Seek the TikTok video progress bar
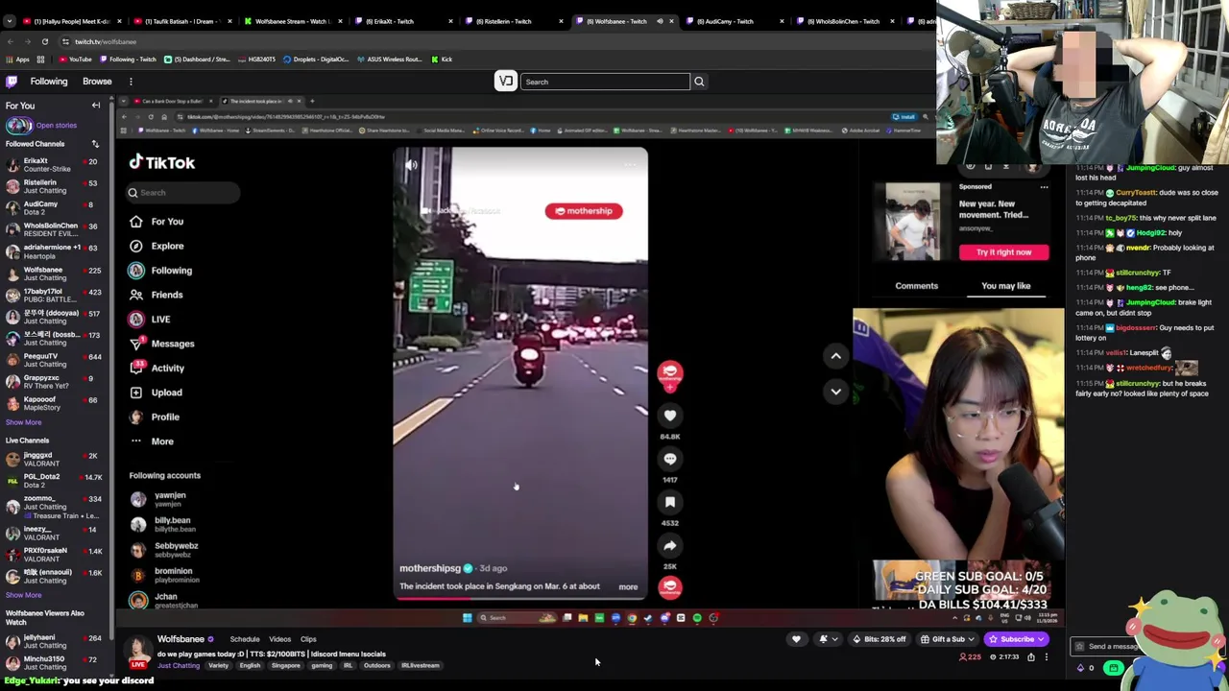Image resolution: width=1229 pixels, height=691 pixels. (520, 598)
